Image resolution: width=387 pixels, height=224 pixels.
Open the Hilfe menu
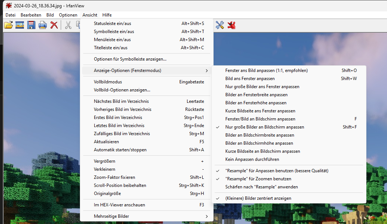coord(107,15)
